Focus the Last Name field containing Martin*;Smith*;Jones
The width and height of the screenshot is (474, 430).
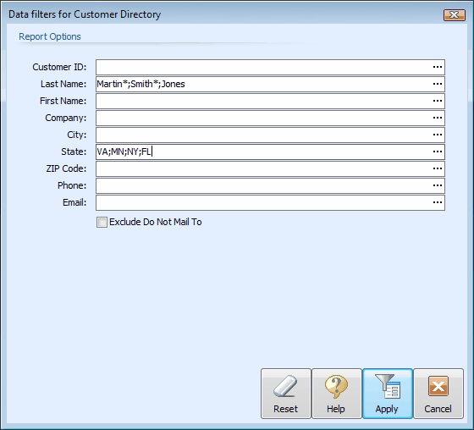coord(263,84)
